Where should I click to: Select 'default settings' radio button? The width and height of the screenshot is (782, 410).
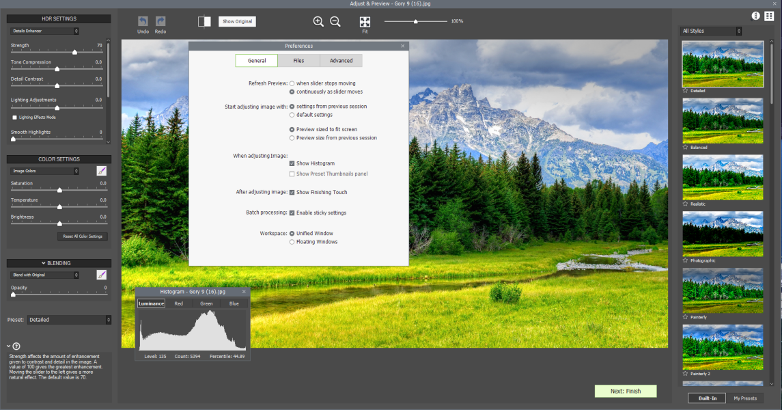292,115
